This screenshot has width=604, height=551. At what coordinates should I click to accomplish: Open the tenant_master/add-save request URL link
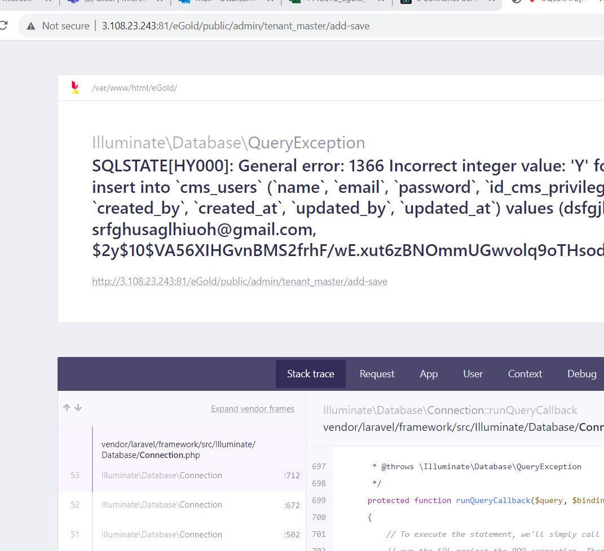240,281
